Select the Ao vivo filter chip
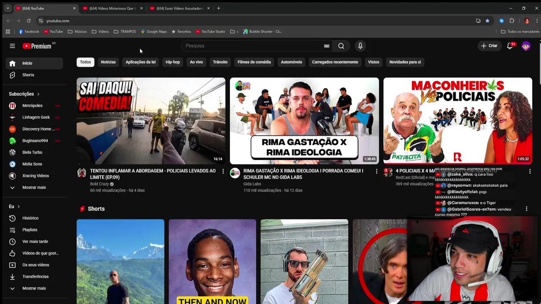 click(x=196, y=62)
